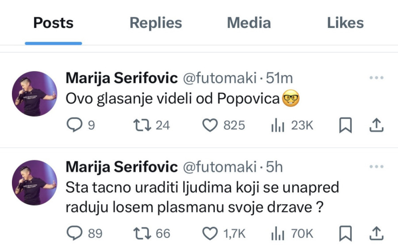Repost the post with 66 reposts
This screenshot has width=398, height=250.
coord(142,233)
